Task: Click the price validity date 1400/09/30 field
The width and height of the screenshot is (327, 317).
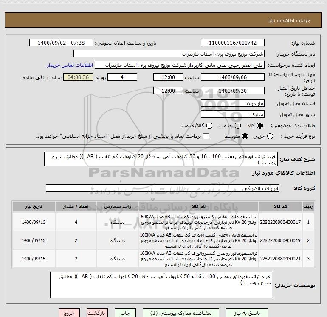Action: pyautogui.click(x=233, y=91)
